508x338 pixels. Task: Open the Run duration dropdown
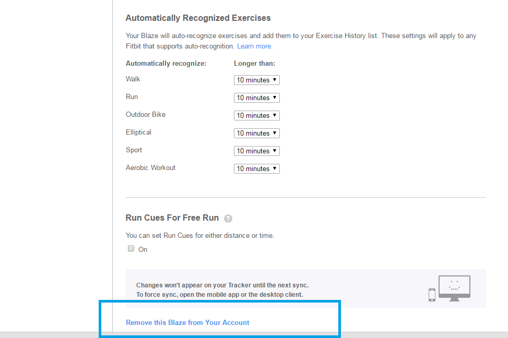click(256, 98)
